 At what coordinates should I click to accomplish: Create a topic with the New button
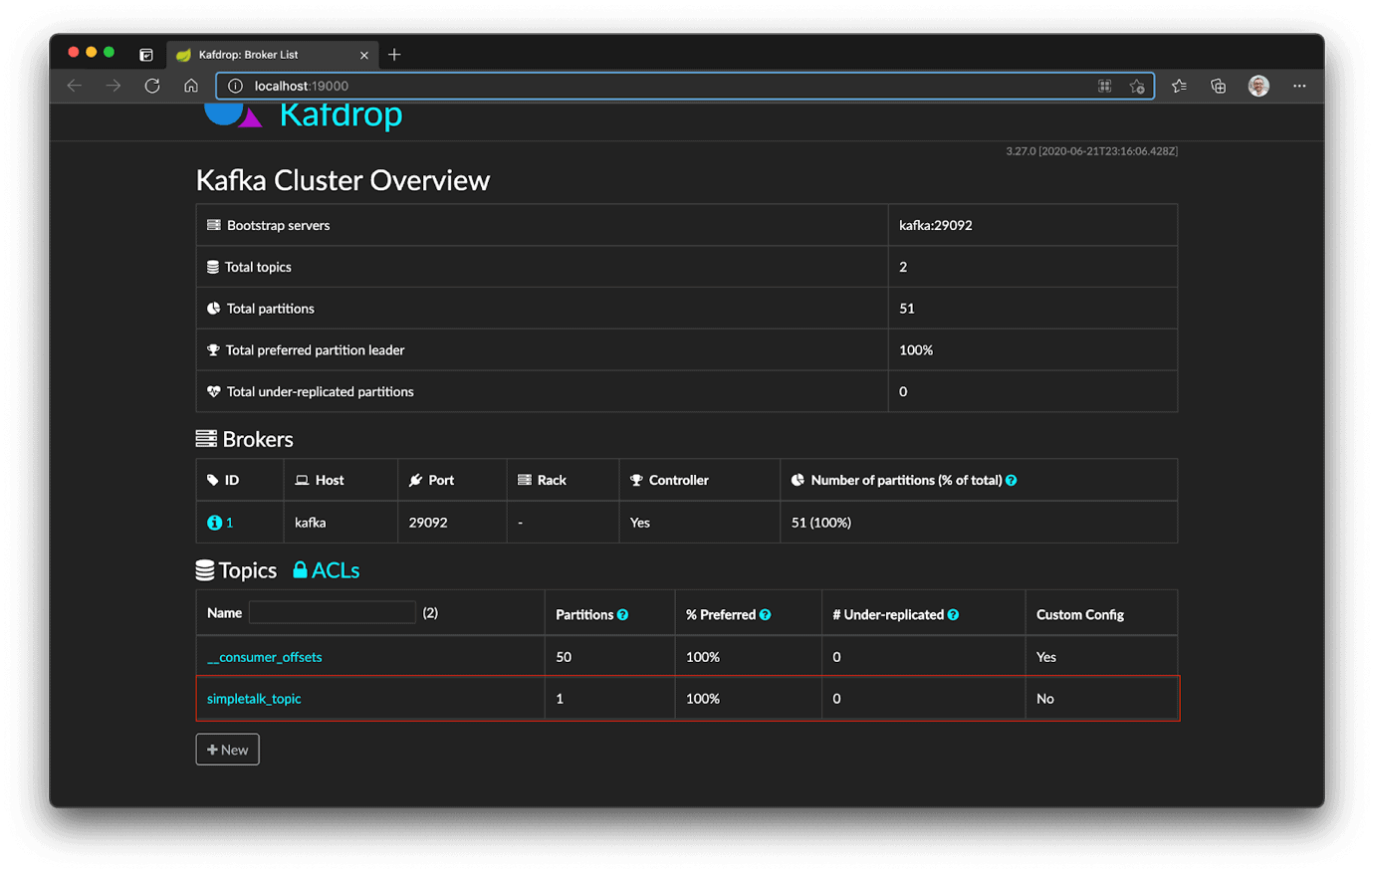tap(227, 750)
